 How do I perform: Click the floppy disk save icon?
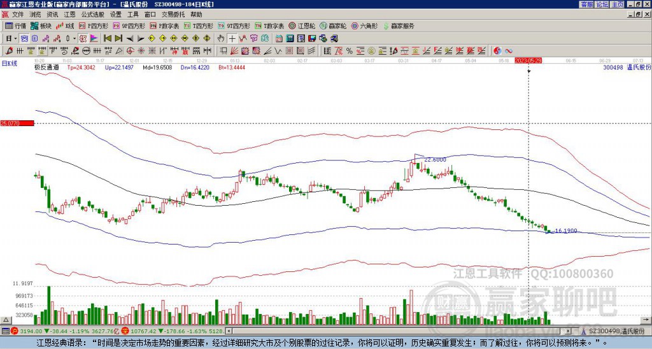pos(312,39)
